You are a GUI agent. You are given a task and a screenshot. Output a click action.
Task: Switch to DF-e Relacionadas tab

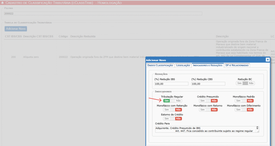click(237, 66)
